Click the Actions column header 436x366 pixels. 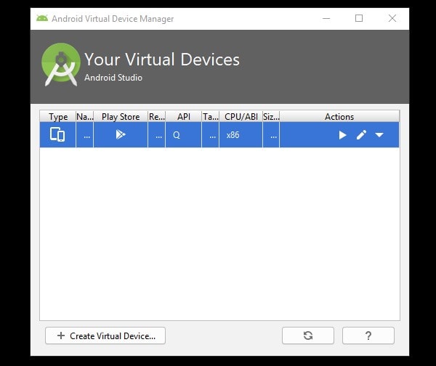[x=339, y=116]
